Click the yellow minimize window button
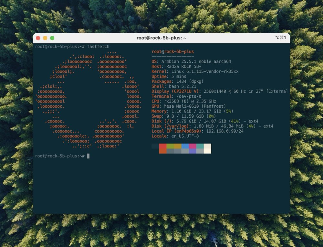 [45, 38]
